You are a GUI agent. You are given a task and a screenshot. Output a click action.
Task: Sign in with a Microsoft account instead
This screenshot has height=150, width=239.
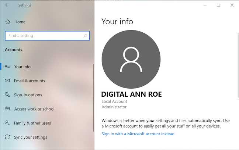(138, 134)
